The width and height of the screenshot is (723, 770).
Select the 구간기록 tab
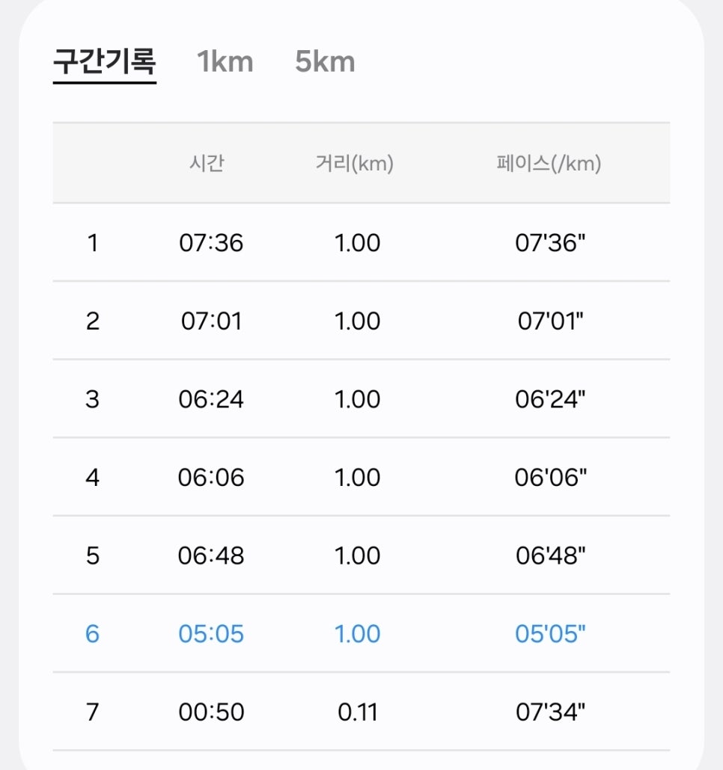tap(104, 62)
